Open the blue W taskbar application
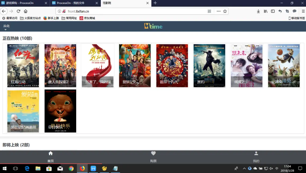 [x=93, y=168]
